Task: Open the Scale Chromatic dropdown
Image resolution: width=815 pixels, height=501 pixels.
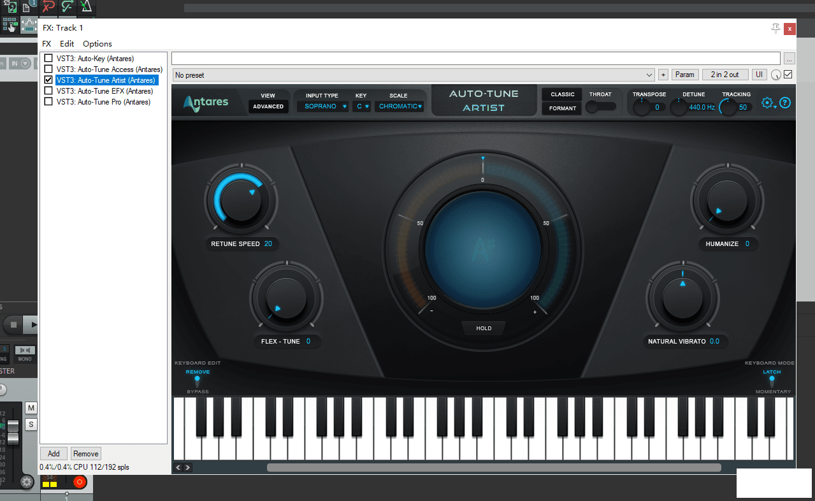Action: (400, 106)
